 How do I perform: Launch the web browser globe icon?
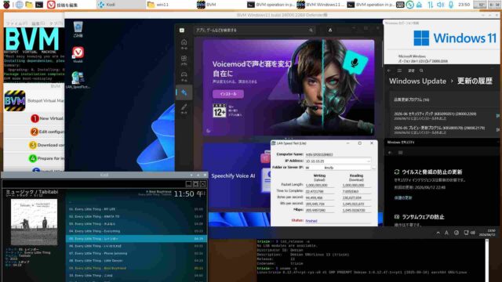19,5
